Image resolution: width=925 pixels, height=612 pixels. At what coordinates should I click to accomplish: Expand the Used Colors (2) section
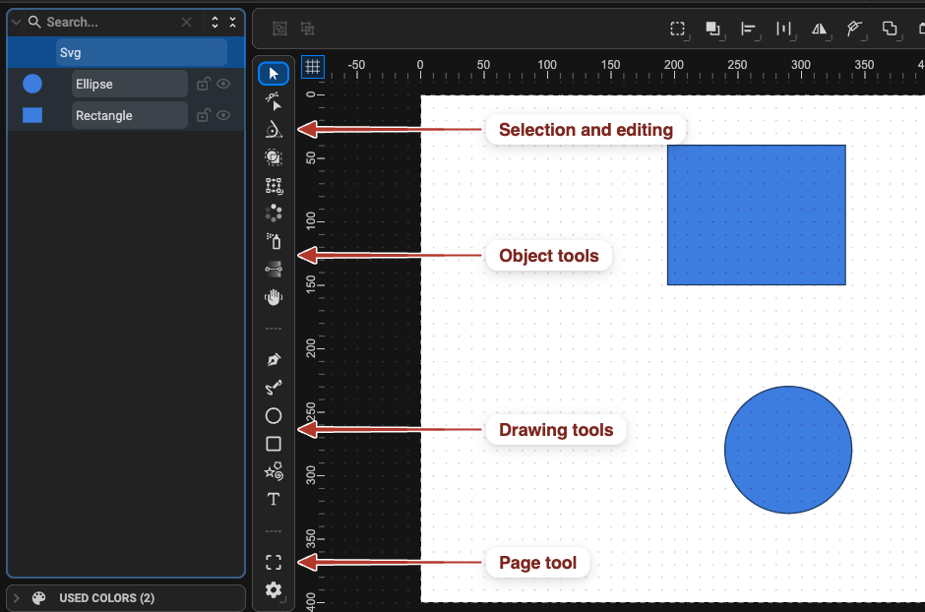coord(17,598)
